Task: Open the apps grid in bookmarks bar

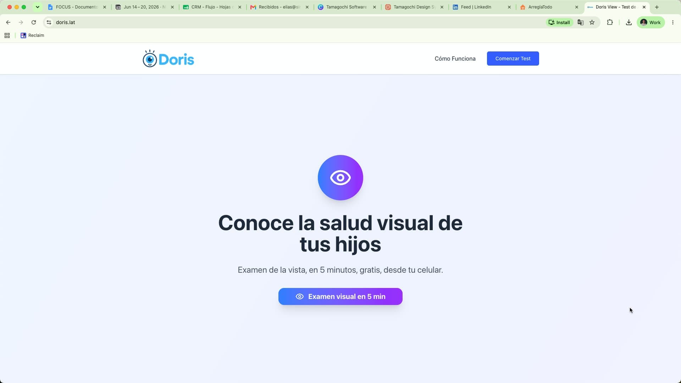Action: 7,35
